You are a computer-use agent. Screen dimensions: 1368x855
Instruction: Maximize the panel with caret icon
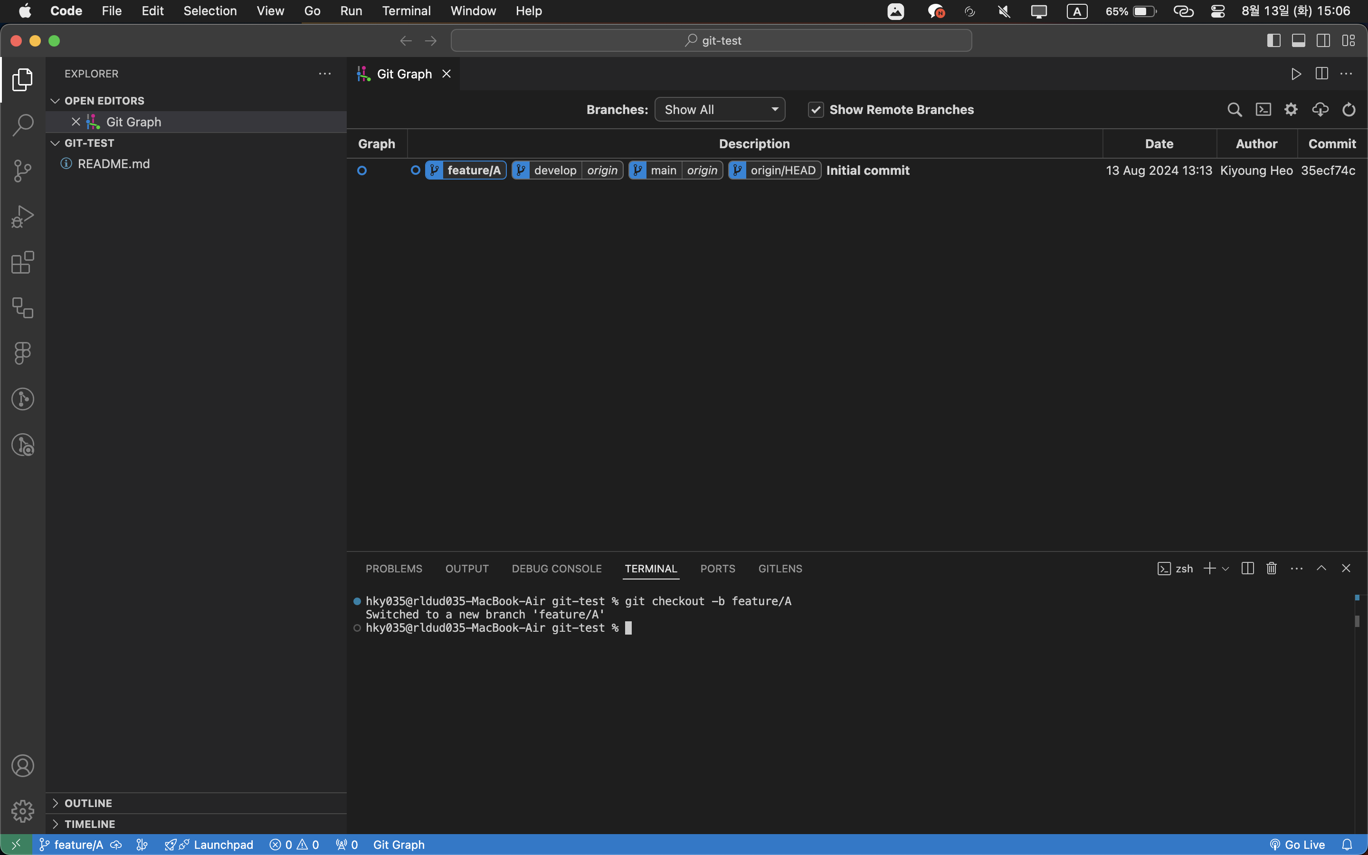[1321, 568]
